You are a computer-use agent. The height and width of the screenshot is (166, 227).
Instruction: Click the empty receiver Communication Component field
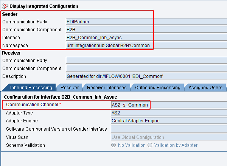coord(146,68)
